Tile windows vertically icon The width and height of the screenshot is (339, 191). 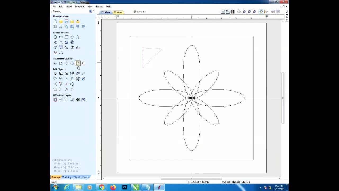pos(278,12)
